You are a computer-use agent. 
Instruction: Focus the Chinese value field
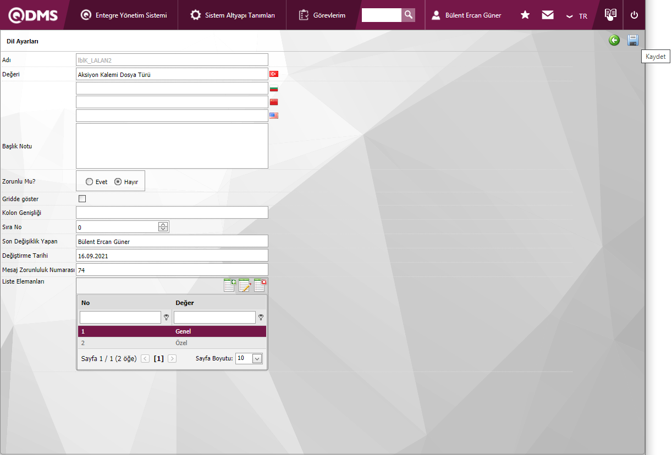click(172, 102)
